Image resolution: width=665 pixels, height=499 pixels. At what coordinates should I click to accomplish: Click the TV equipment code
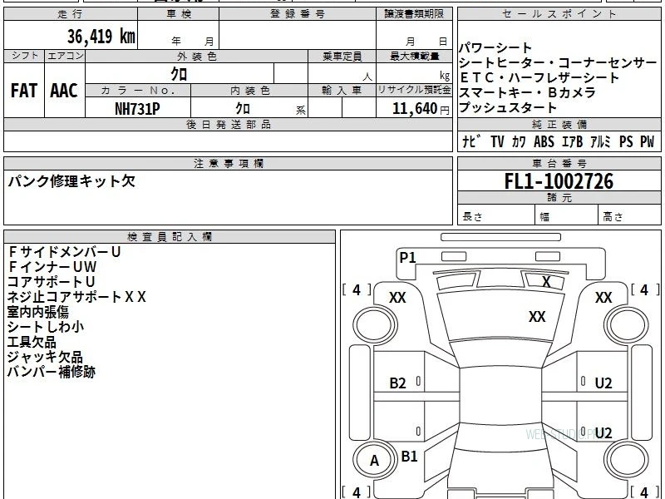tap(497, 141)
